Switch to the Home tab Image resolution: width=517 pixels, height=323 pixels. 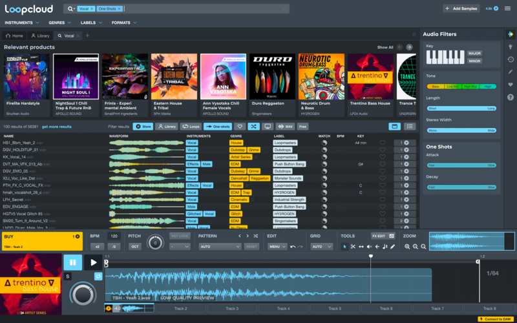pos(14,36)
